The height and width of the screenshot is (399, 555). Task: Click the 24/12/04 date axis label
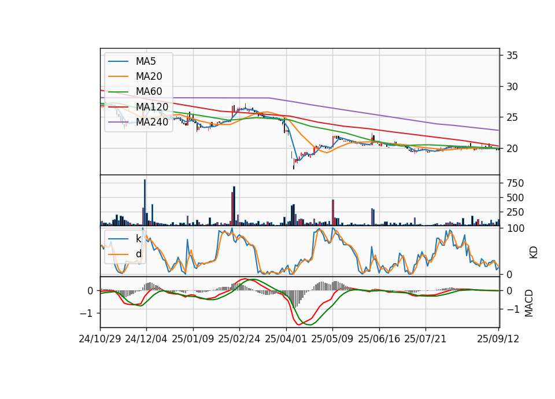[x=146, y=339]
